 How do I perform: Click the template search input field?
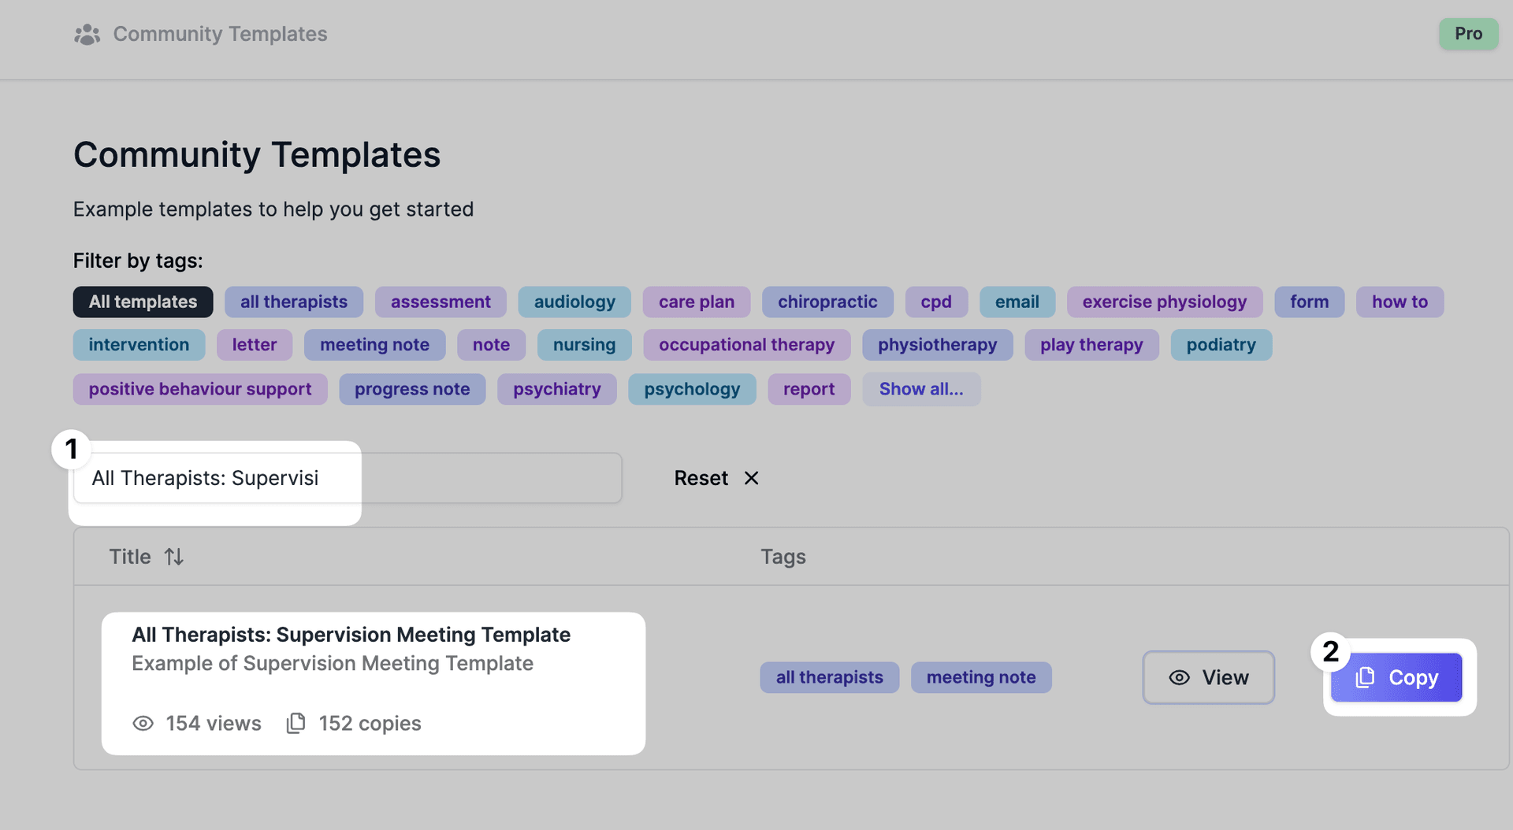(347, 477)
